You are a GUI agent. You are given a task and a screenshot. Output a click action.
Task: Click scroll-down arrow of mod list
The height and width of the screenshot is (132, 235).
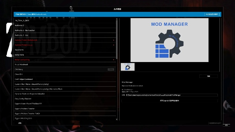pyautogui.click(x=117, y=119)
